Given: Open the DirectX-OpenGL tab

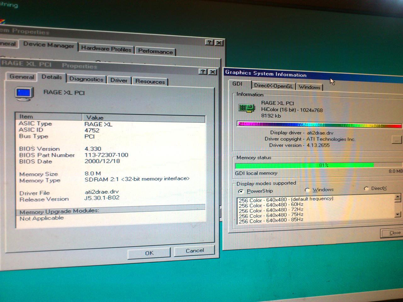Looking at the screenshot, I should point(273,86).
